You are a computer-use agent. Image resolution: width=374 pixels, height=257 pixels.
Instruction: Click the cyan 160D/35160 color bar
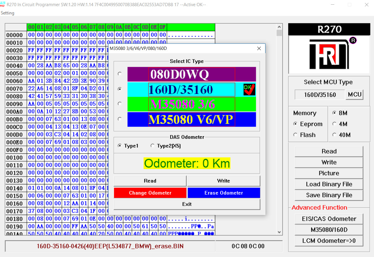(192, 89)
